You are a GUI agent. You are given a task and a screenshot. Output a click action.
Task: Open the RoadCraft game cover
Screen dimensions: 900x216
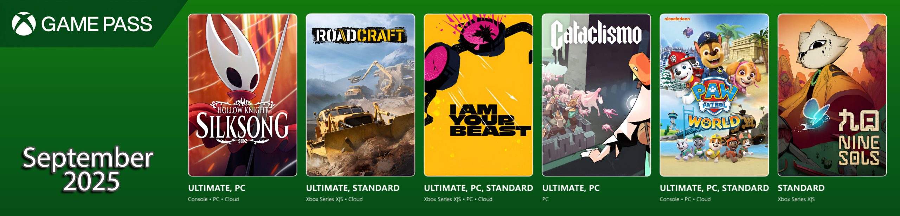[360, 95]
